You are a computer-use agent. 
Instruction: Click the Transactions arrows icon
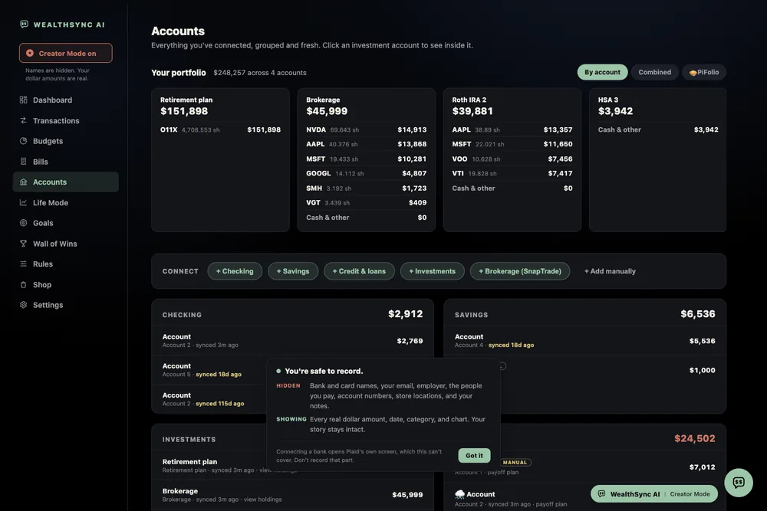[x=23, y=120]
